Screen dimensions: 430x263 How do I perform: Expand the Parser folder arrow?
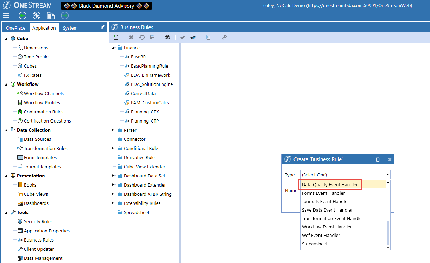(113, 130)
